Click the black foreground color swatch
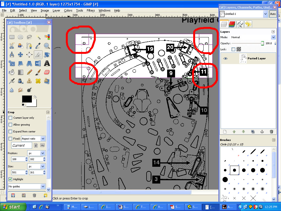 pyautogui.click(x=27, y=100)
